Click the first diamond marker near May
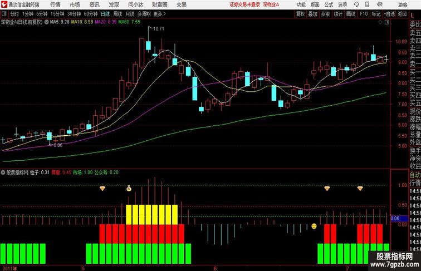The width and height of the screenshot is (421, 271). pos(102,188)
